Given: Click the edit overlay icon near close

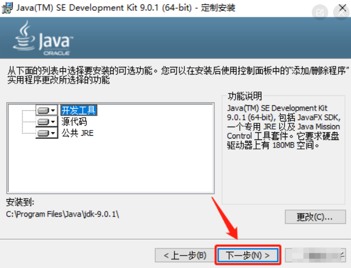Looking at the screenshot, I should (320, 12).
